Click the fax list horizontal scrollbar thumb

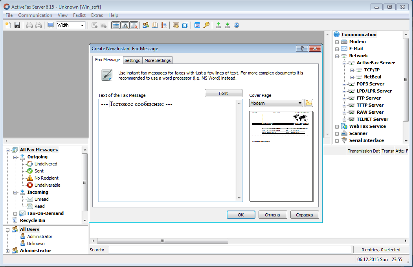163,241
